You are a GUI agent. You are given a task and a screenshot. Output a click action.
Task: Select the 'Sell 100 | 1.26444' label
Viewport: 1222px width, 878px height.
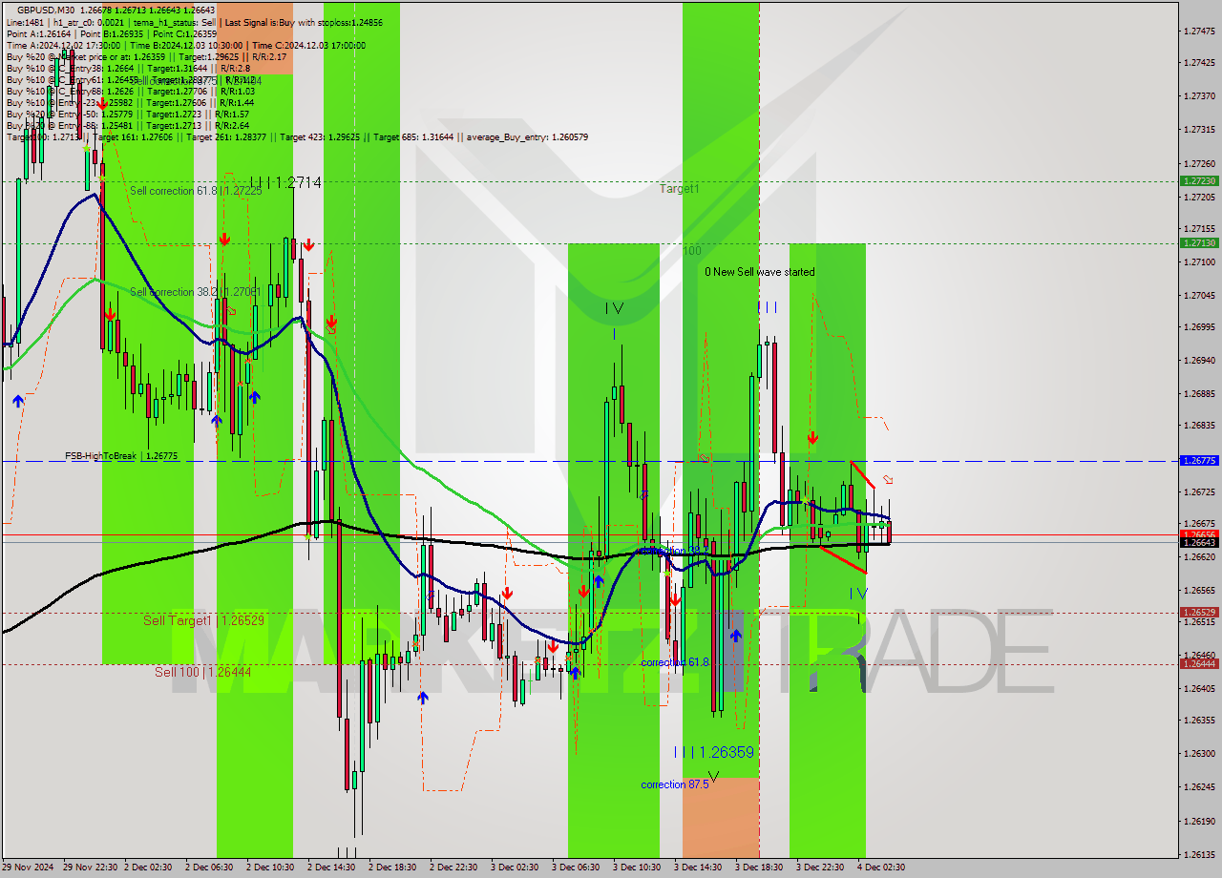coord(203,672)
